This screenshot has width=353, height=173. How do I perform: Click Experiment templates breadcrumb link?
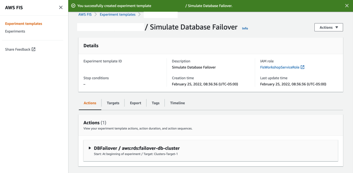click(118, 15)
